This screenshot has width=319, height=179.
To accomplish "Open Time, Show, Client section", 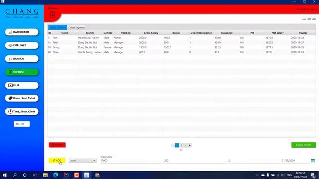I will (x=22, y=111).
